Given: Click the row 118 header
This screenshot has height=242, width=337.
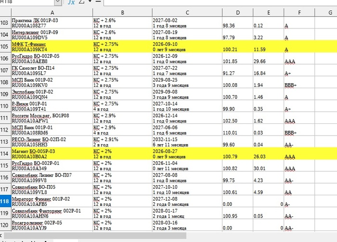Looking at the screenshot, I should (x=5, y=201).
